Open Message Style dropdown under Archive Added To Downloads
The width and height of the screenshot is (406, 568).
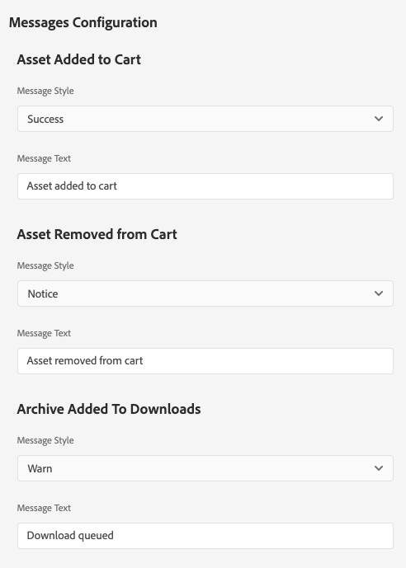pyautogui.click(x=205, y=468)
